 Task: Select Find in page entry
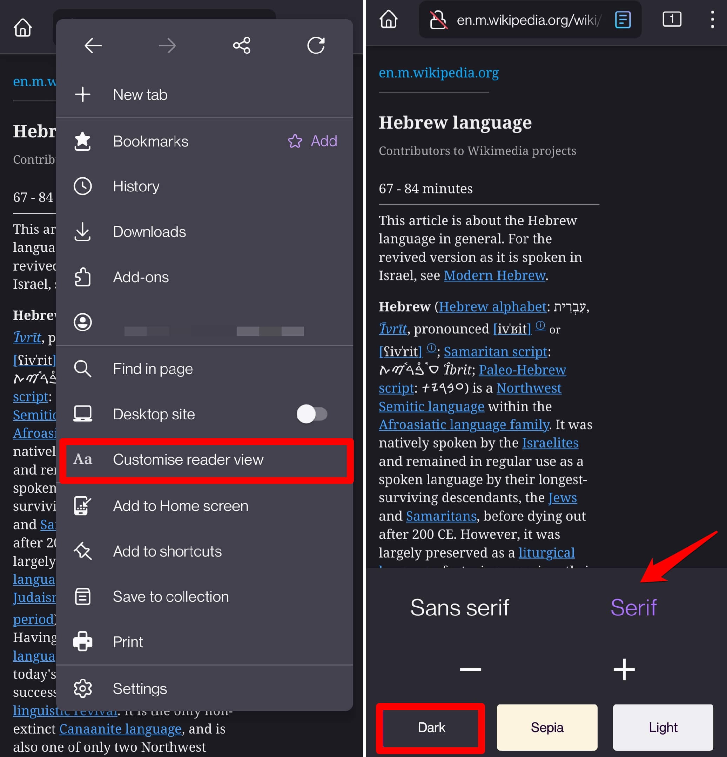[x=205, y=368]
